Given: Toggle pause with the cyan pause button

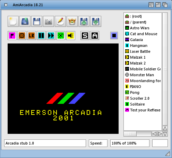Looking at the screenshot, I should [x=41, y=36].
